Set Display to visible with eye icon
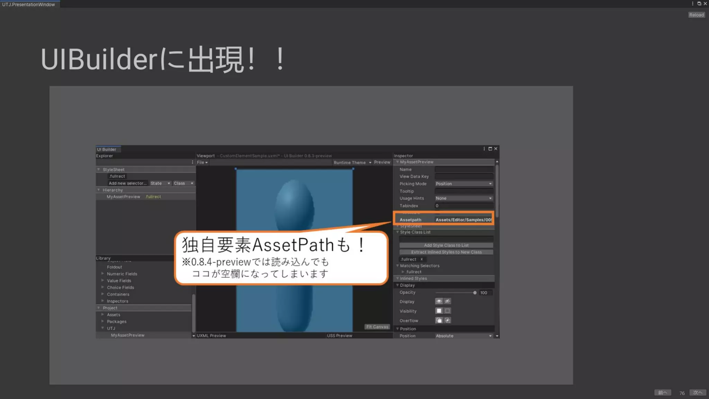Screen dimensions: 709x399 click(x=439, y=301)
